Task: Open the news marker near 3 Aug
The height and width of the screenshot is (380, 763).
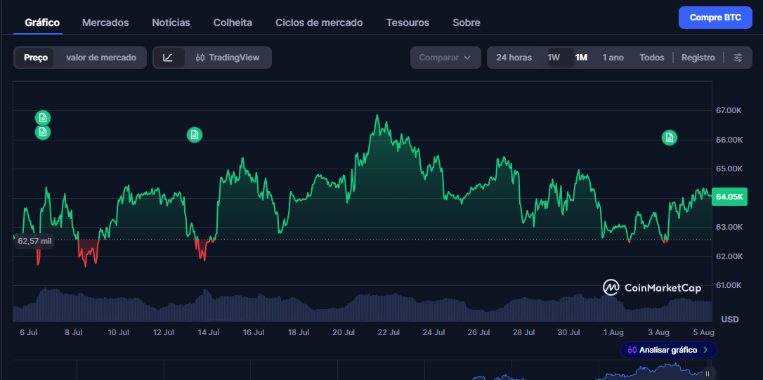Action: tap(670, 138)
